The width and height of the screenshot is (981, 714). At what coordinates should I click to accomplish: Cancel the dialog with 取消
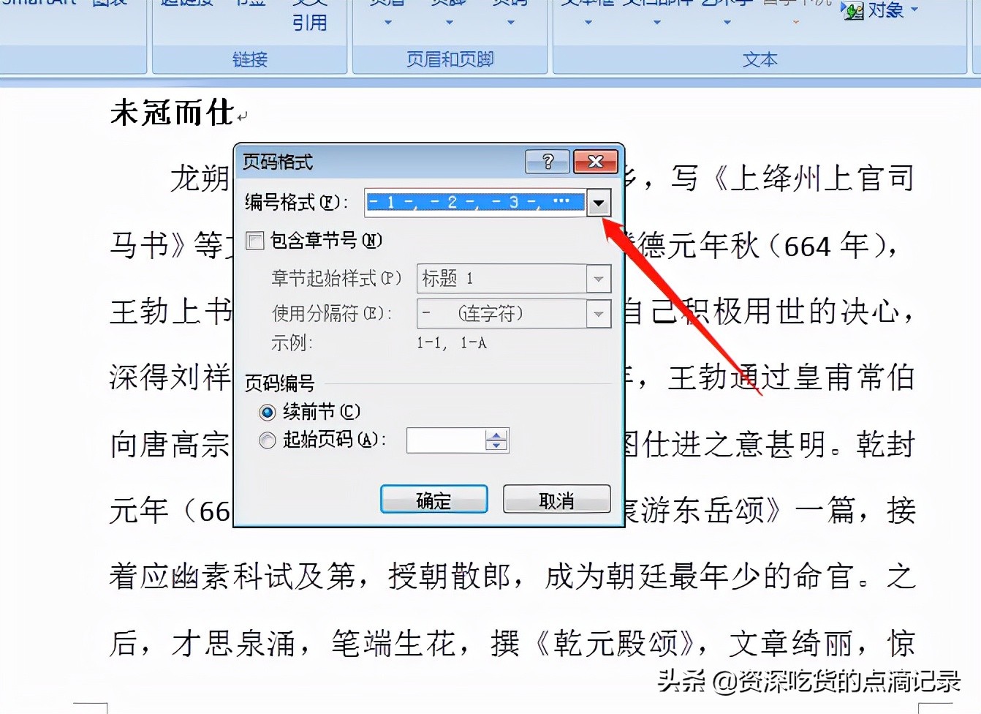556,499
